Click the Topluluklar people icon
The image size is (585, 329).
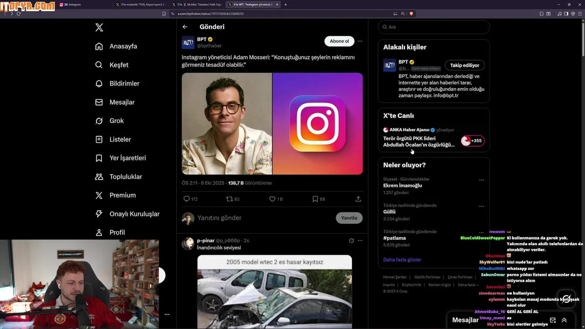click(99, 176)
